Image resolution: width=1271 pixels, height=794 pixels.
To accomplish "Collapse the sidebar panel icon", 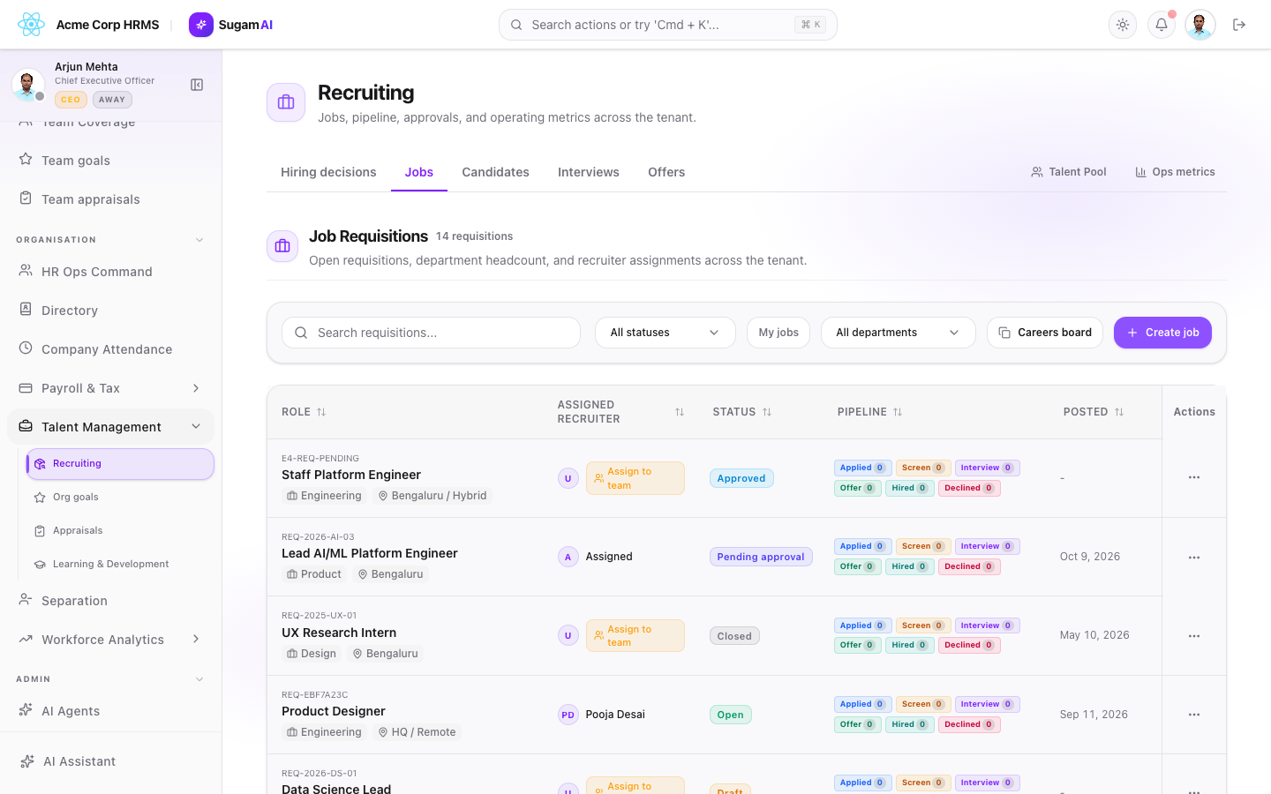I will [197, 85].
